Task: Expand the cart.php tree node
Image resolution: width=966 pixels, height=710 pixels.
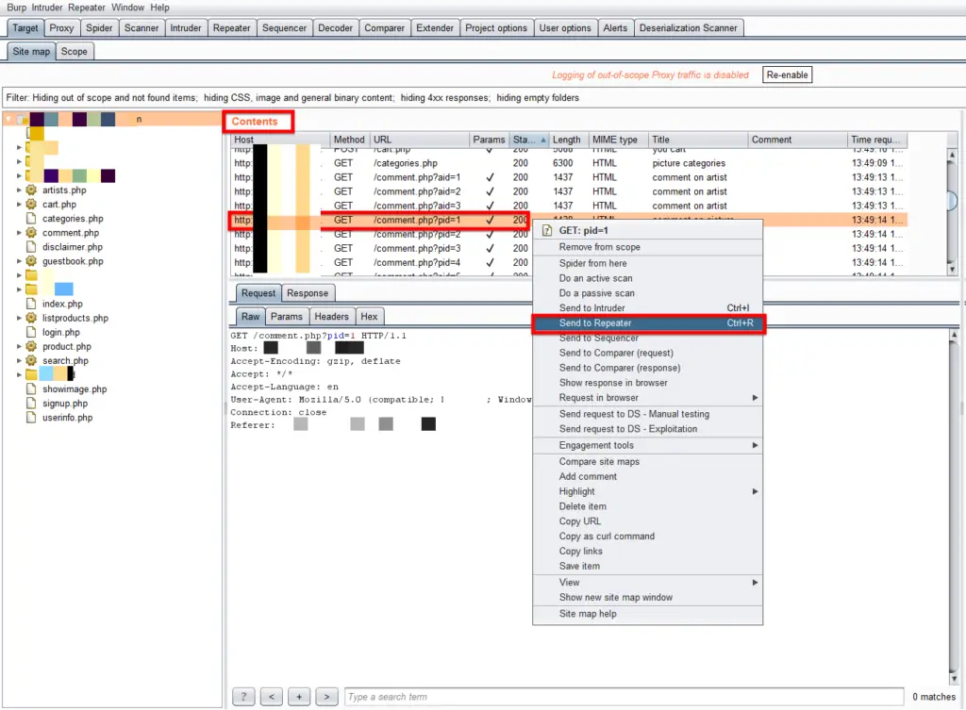Action: (19, 205)
